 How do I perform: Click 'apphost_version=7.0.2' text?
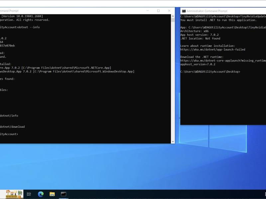pyautogui.click(x=198, y=64)
